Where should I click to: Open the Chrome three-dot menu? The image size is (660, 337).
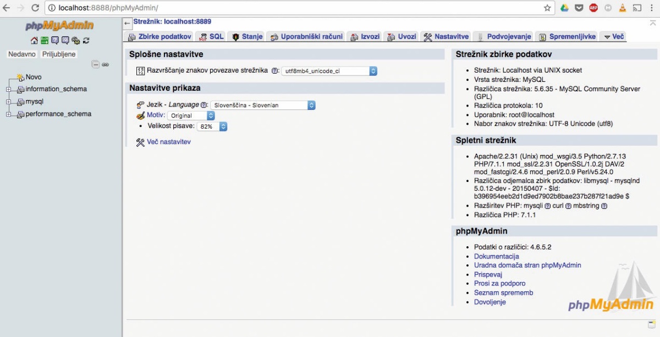[x=652, y=8]
